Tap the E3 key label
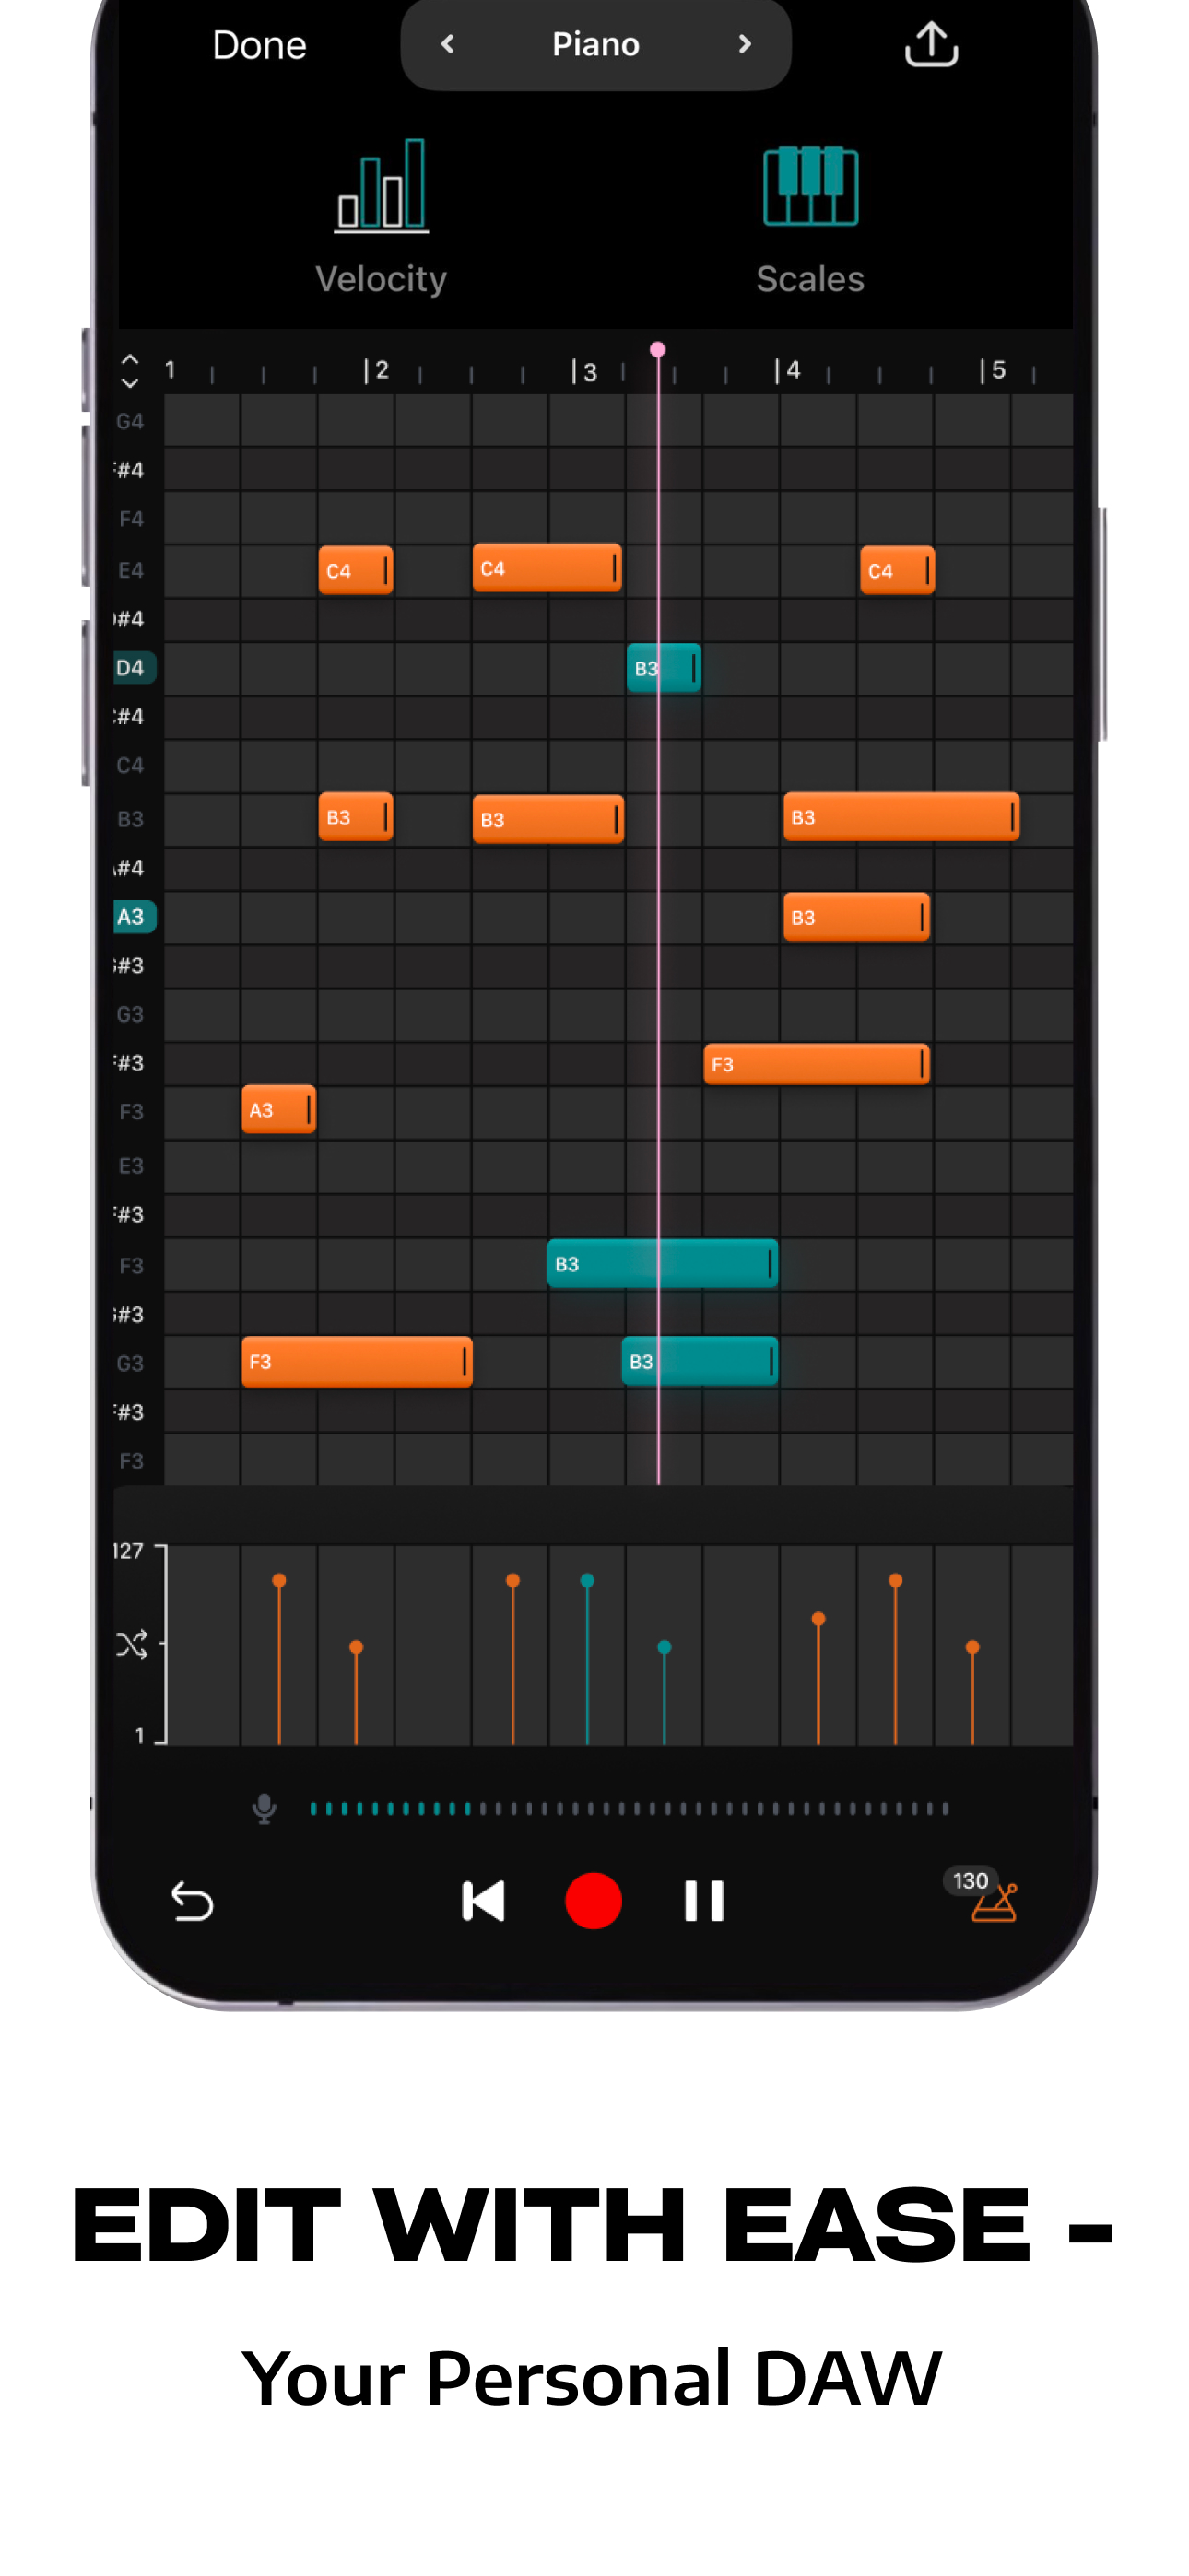This screenshot has width=1189, height=2576. [131, 1167]
